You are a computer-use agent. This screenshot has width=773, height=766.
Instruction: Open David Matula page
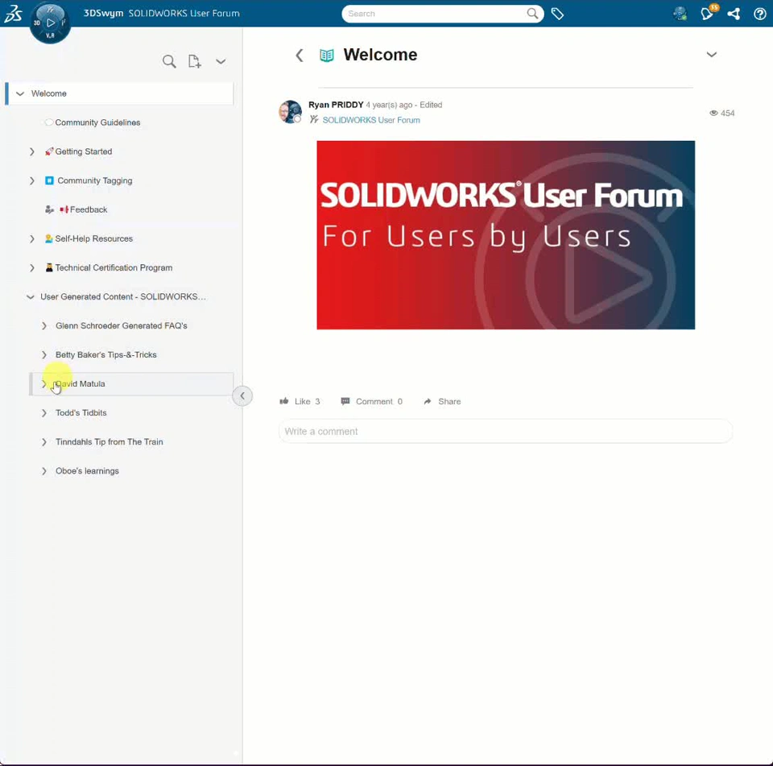point(80,383)
